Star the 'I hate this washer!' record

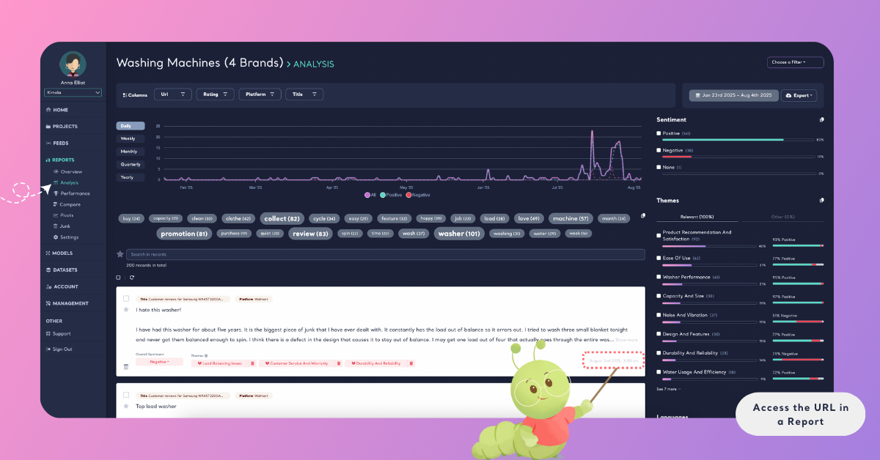[125, 310]
